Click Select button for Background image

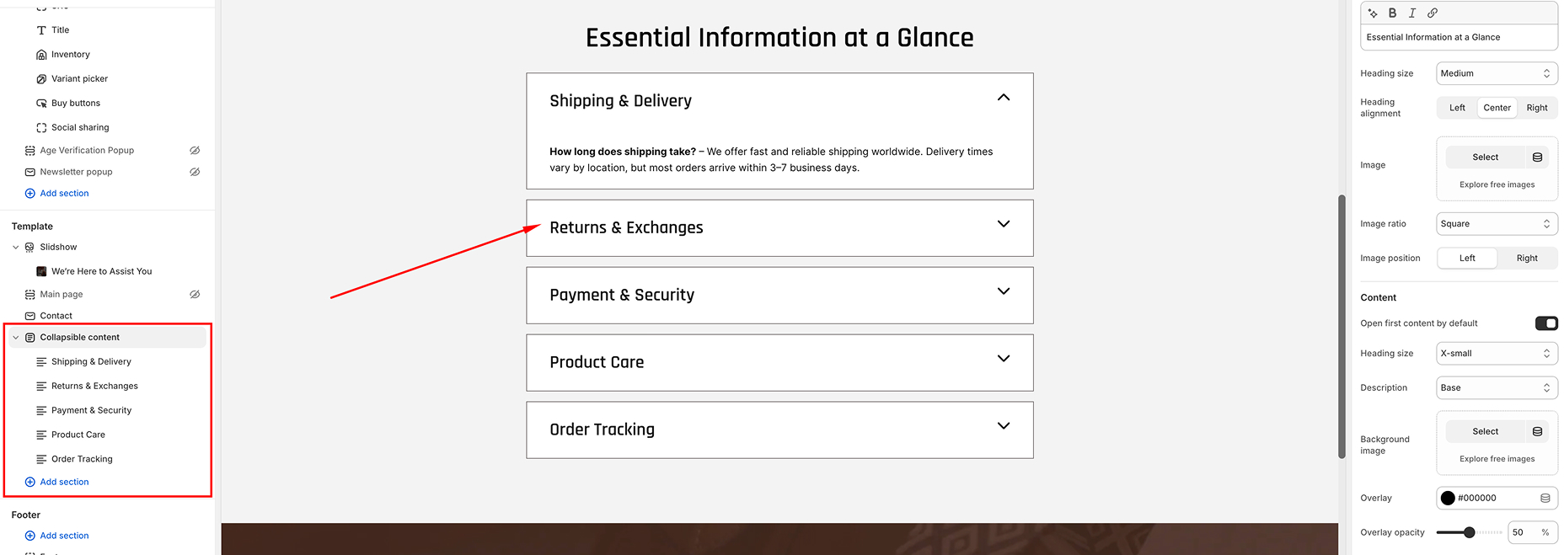1485,431
